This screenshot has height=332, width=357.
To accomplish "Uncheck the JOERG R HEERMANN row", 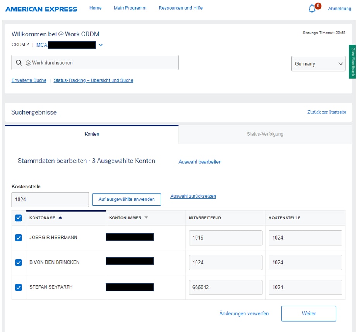I will (19, 238).
